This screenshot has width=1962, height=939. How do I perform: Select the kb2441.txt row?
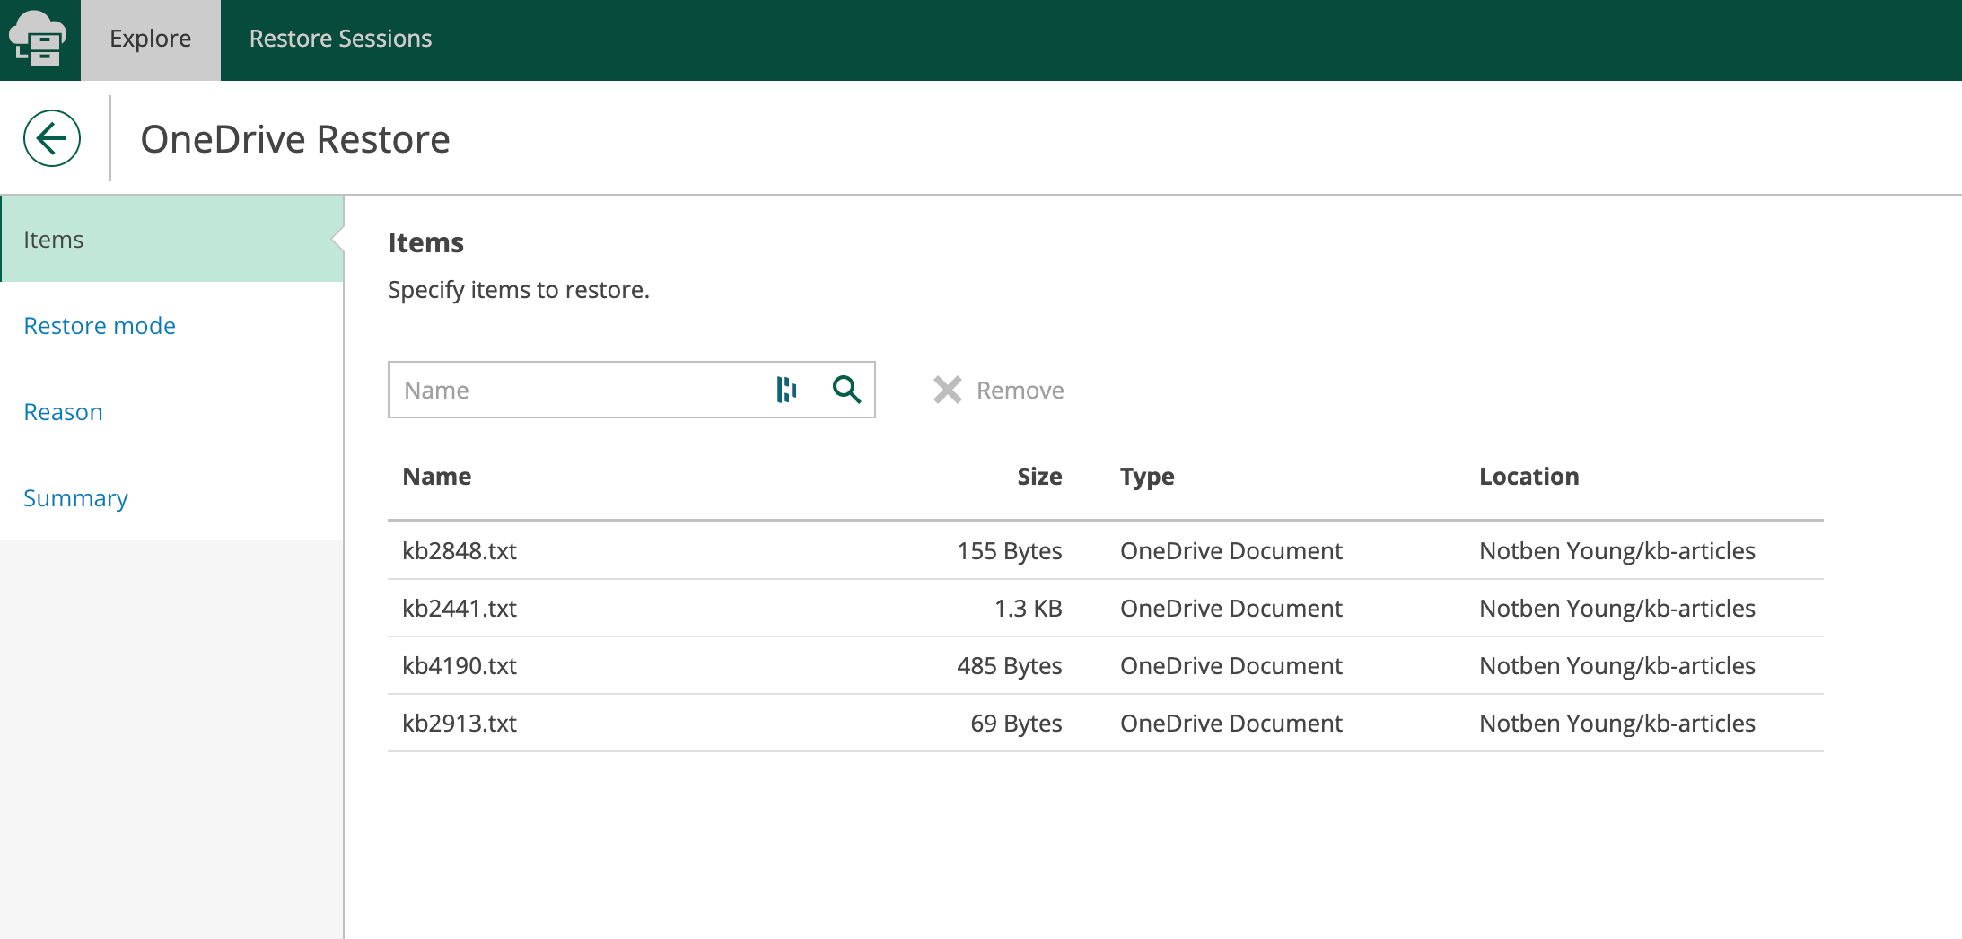(1106, 608)
